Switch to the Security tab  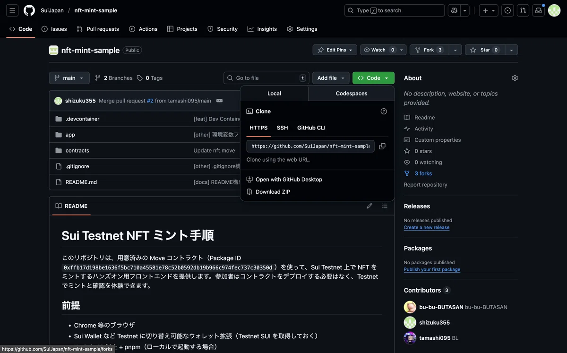pyautogui.click(x=223, y=29)
